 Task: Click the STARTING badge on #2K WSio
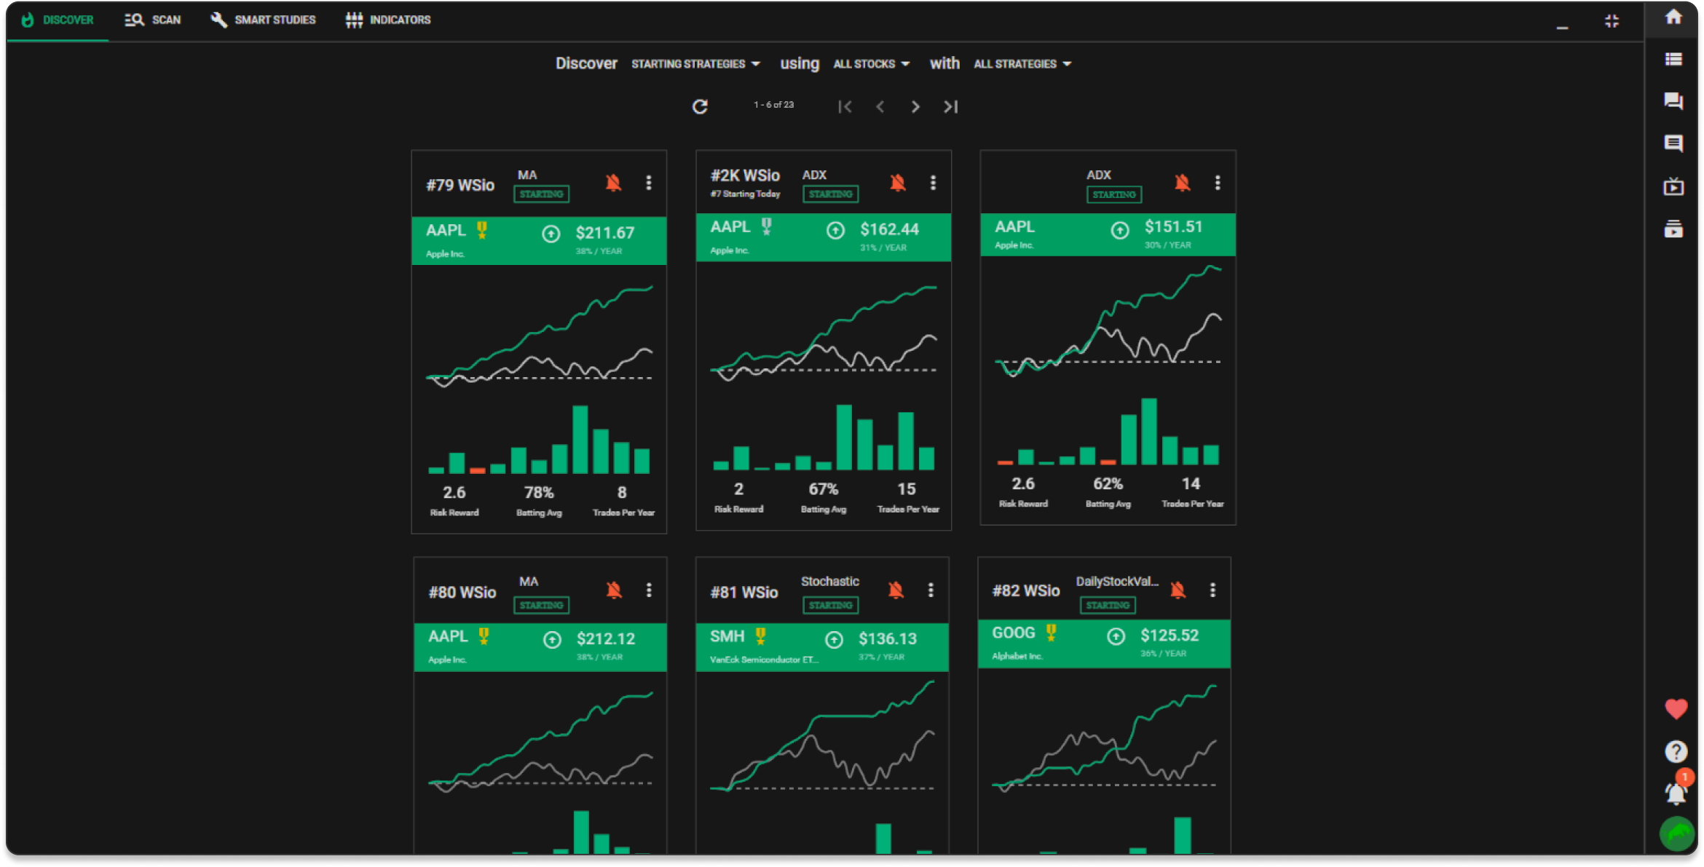(x=830, y=194)
